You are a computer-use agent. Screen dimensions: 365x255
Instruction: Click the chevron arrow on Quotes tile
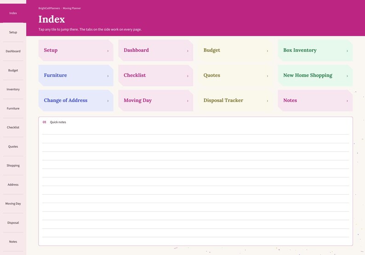pyautogui.click(x=268, y=76)
